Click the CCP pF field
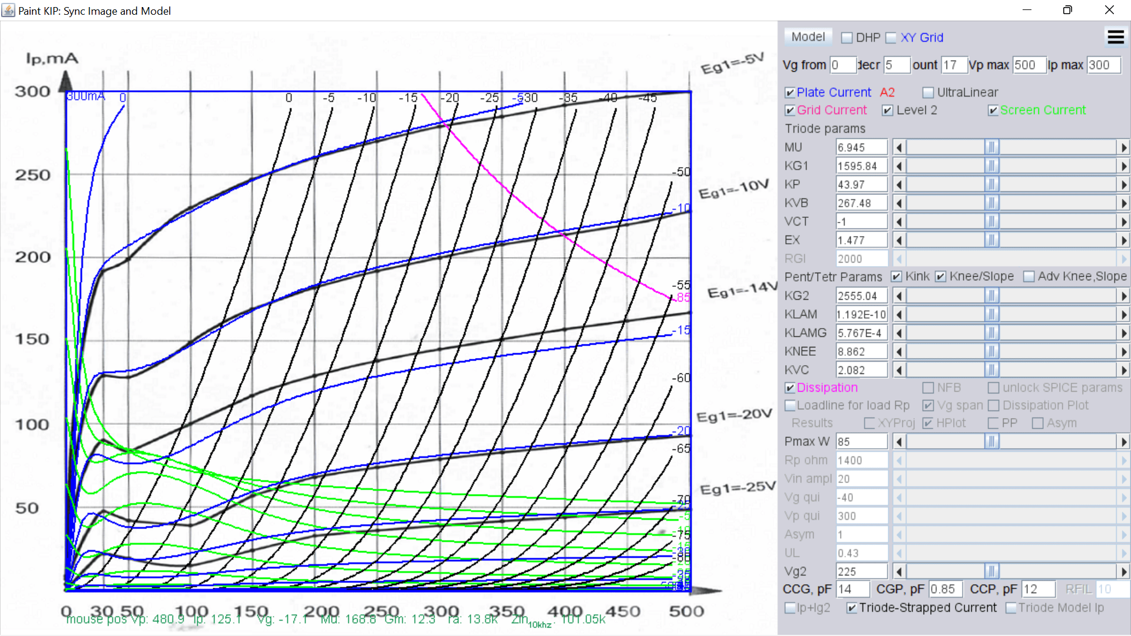Viewport: 1131px width, 636px height. pos(1039,589)
